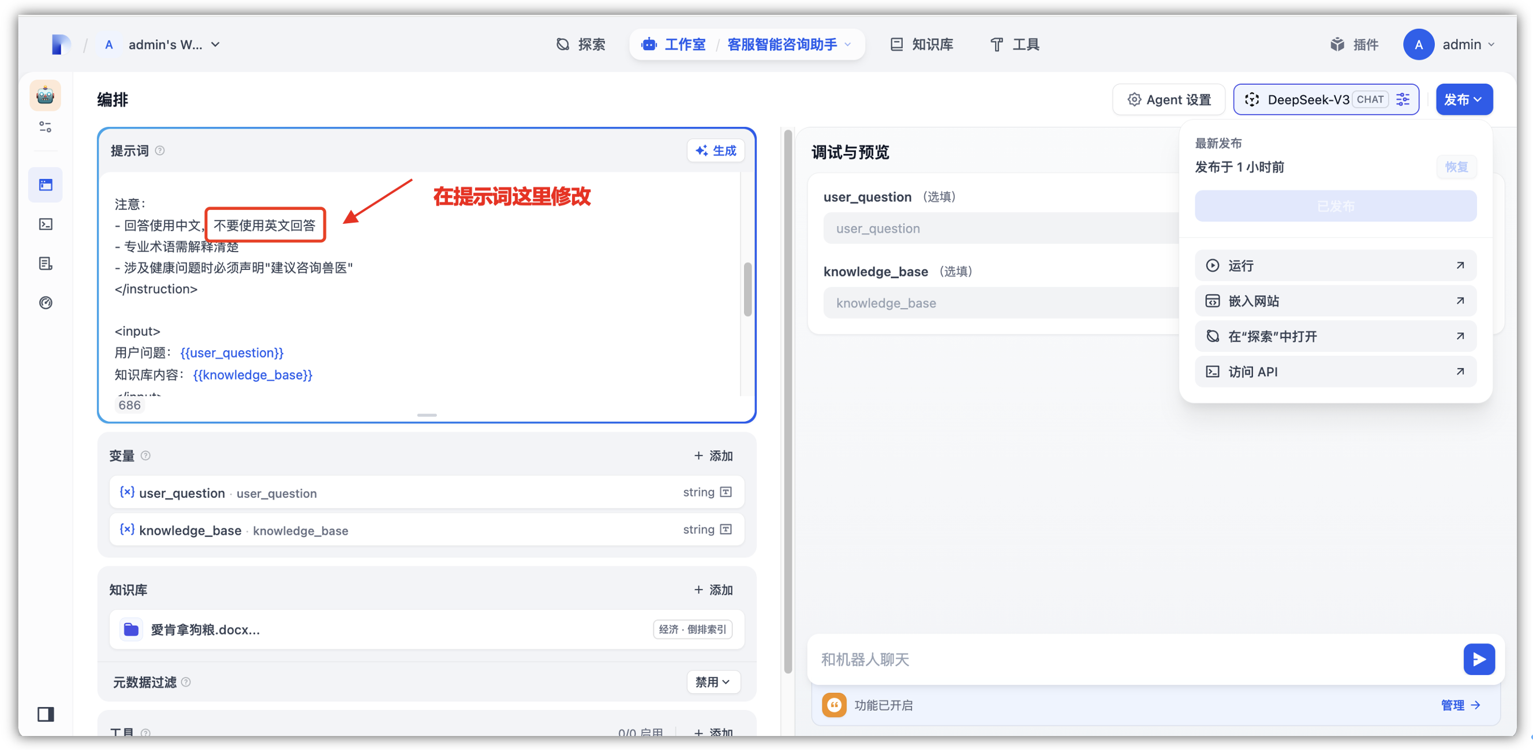This screenshot has height=751, width=1533.
Task: Select the robot agent avatar in left sidebar
Action: pos(44,95)
